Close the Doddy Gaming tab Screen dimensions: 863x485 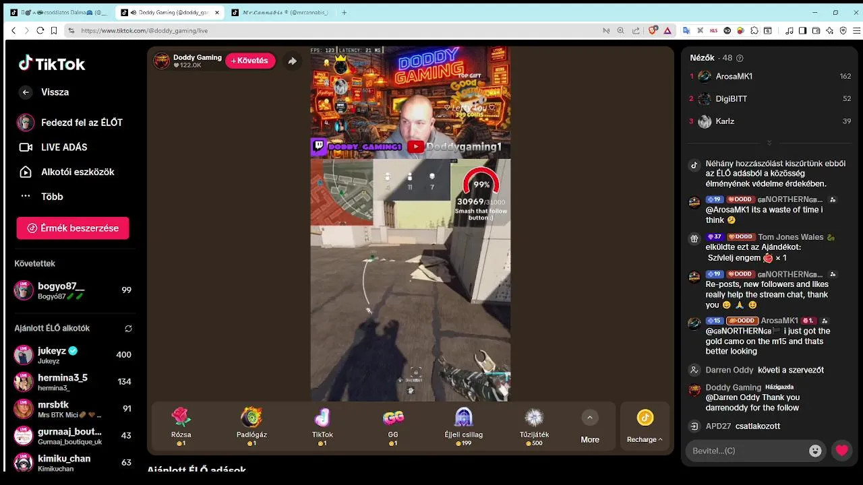pyautogui.click(x=217, y=12)
